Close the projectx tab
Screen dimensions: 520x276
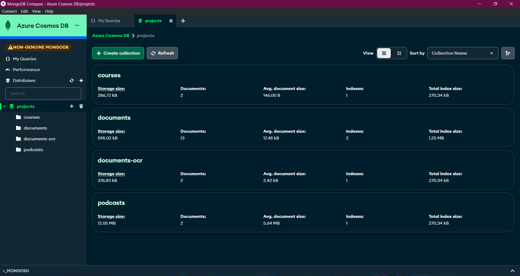[171, 21]
